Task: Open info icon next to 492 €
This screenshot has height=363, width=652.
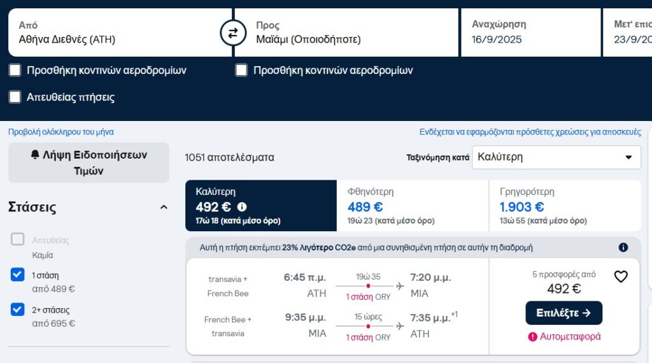Action: click(x=242, y=207)
